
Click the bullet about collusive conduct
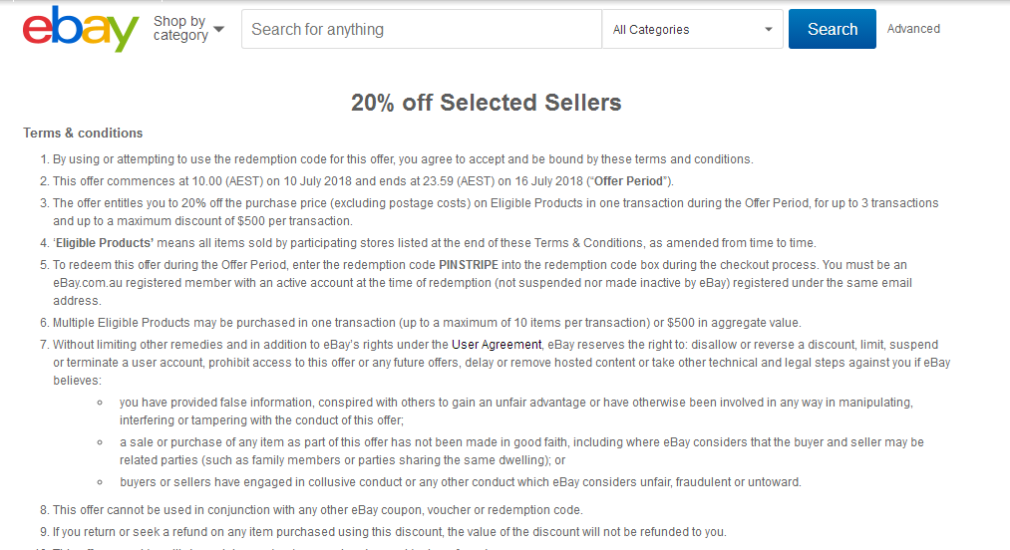460,481
